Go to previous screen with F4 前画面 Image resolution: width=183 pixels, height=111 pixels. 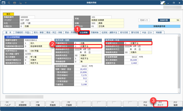pyautogui.click(x=53, y=104)
